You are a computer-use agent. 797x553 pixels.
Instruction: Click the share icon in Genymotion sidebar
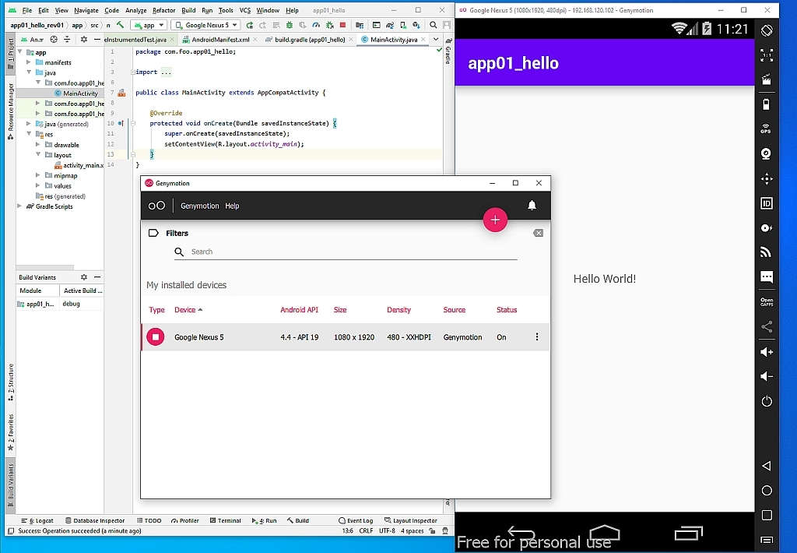click(x=767, y=326)
